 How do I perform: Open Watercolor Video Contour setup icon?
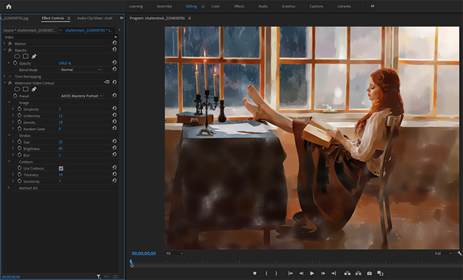click(107, 83)
